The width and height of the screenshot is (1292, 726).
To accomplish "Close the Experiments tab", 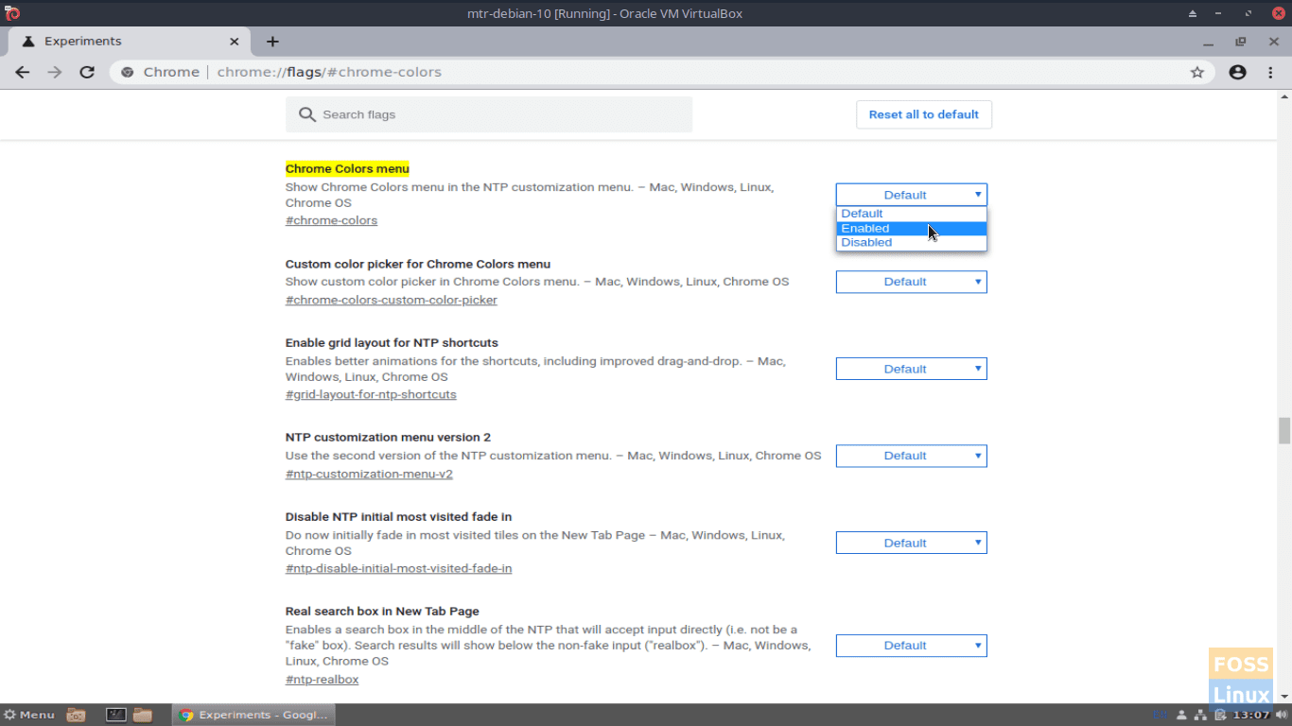I will click(235, 42).
